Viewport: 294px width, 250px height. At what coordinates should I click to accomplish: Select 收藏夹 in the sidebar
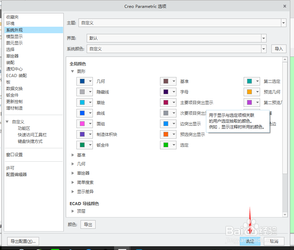pos(34,17)
